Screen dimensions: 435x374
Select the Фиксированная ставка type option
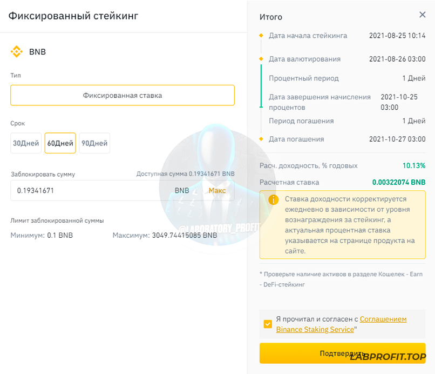[x=123, y=95]
